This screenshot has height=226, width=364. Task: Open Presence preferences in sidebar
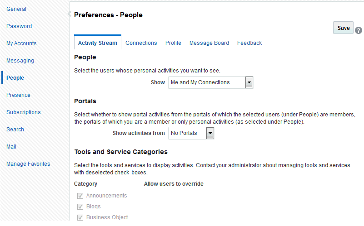pos(18,95)
